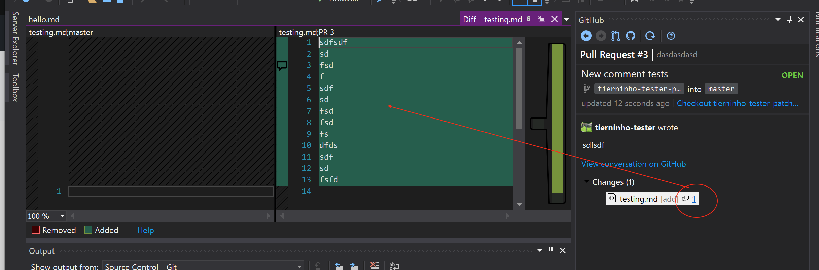This screenshot has height=270, width=819.
Task: Refresh the GitHub pull request view
Action: 650,36
